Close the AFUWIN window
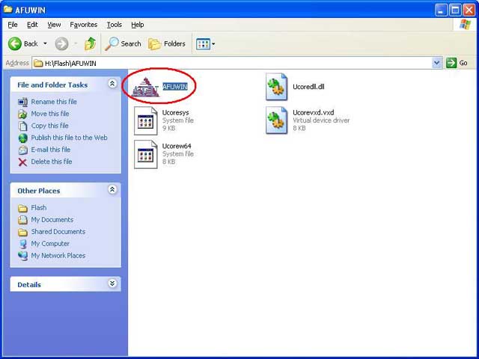Image resolution: width=479 pixels, height=359 pixels. (x=469, y=10)
